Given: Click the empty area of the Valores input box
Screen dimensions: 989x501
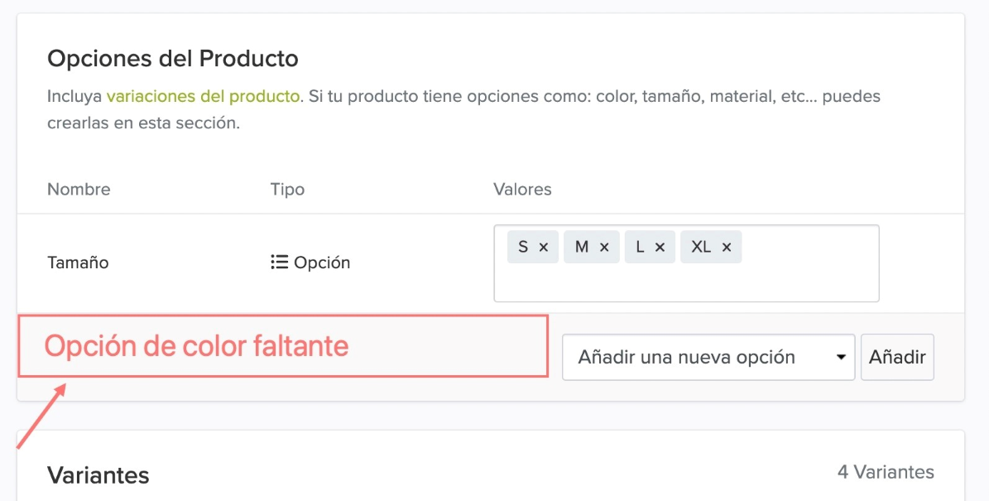Looking at the screenshot, I should [685, 282].
